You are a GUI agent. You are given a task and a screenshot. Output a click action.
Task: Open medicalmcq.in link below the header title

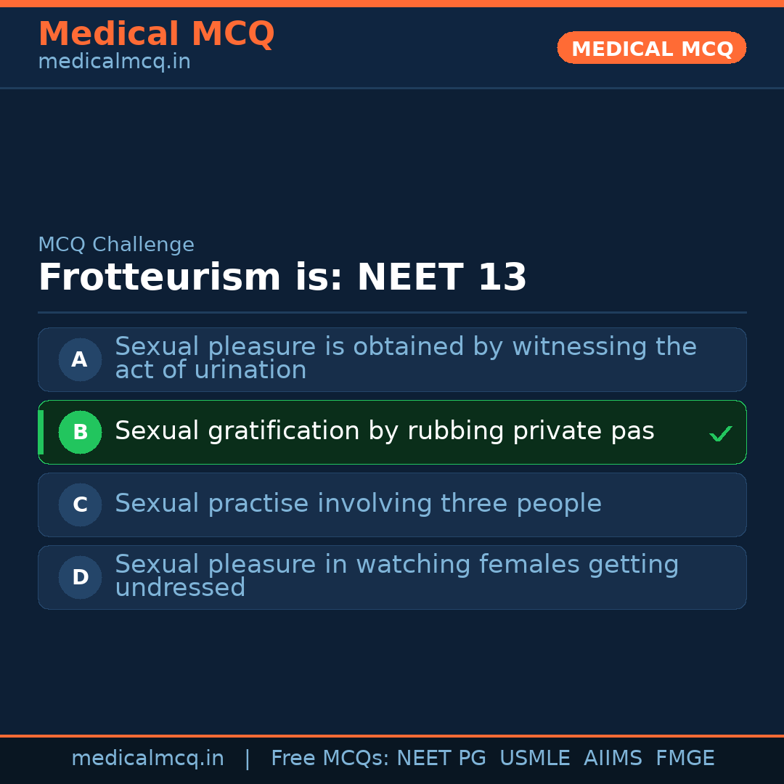pyautogui.click(x=114, y=62)
